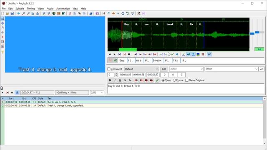Open the Effect dropdown
This screenshot has height=150, width=267.
click(x=231, y=69)
